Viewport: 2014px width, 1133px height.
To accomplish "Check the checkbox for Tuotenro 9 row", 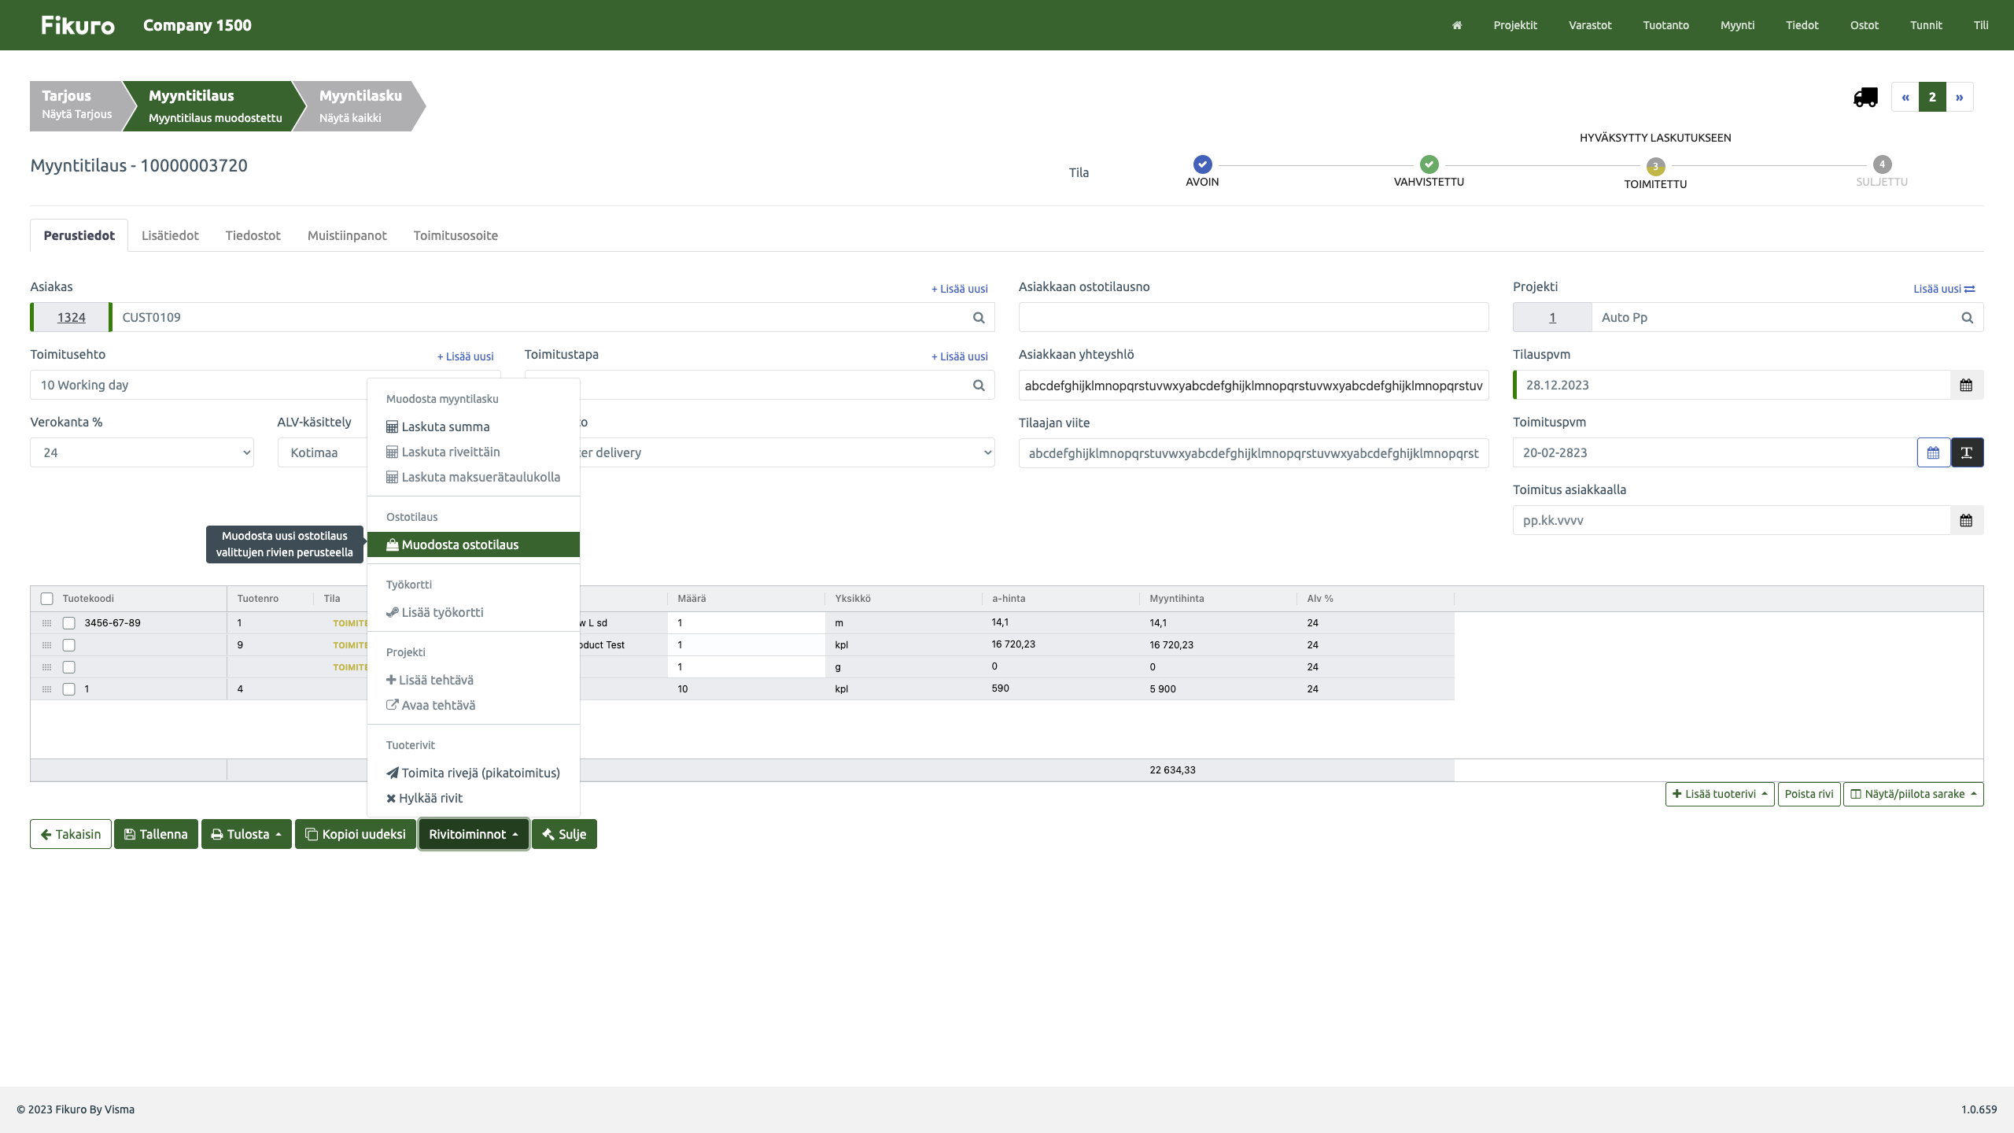I will pos(68,645).
